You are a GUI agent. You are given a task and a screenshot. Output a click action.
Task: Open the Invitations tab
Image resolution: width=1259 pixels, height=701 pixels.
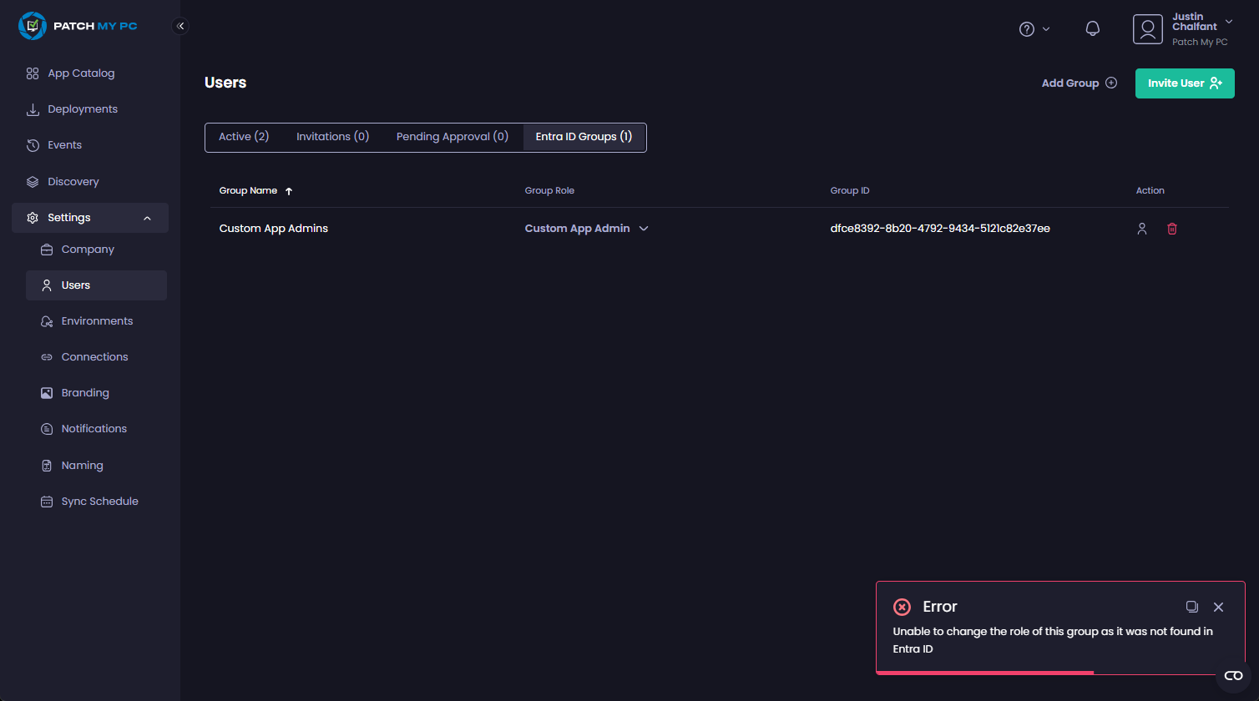[x=331, y=136]
